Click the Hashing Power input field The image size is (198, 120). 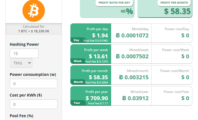24,53
